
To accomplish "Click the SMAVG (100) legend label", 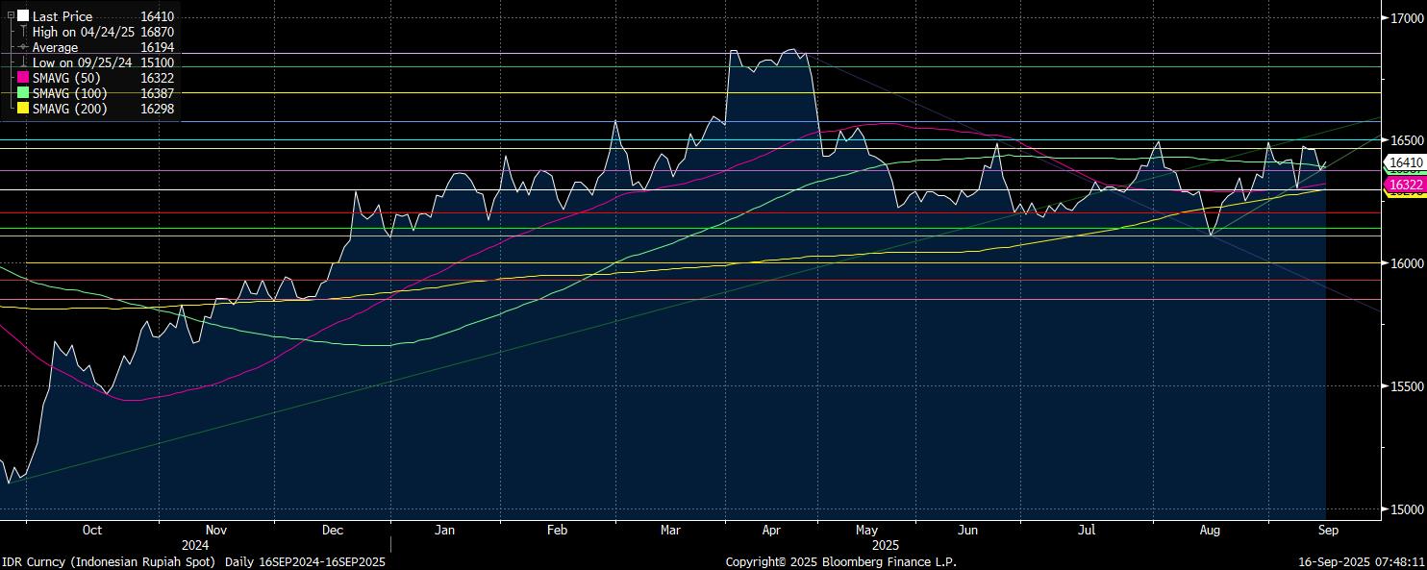I will coord(70,93).
